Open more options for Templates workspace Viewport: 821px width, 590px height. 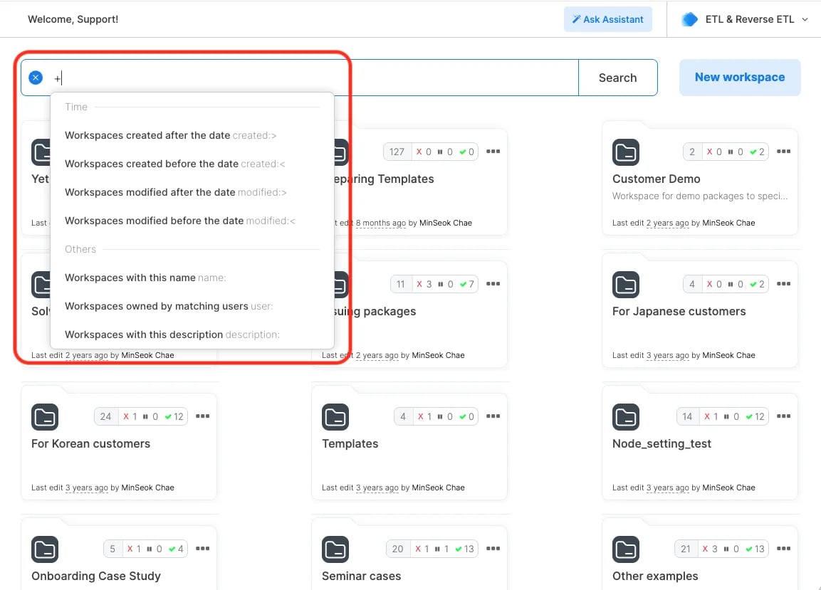[x=493, y=416]
